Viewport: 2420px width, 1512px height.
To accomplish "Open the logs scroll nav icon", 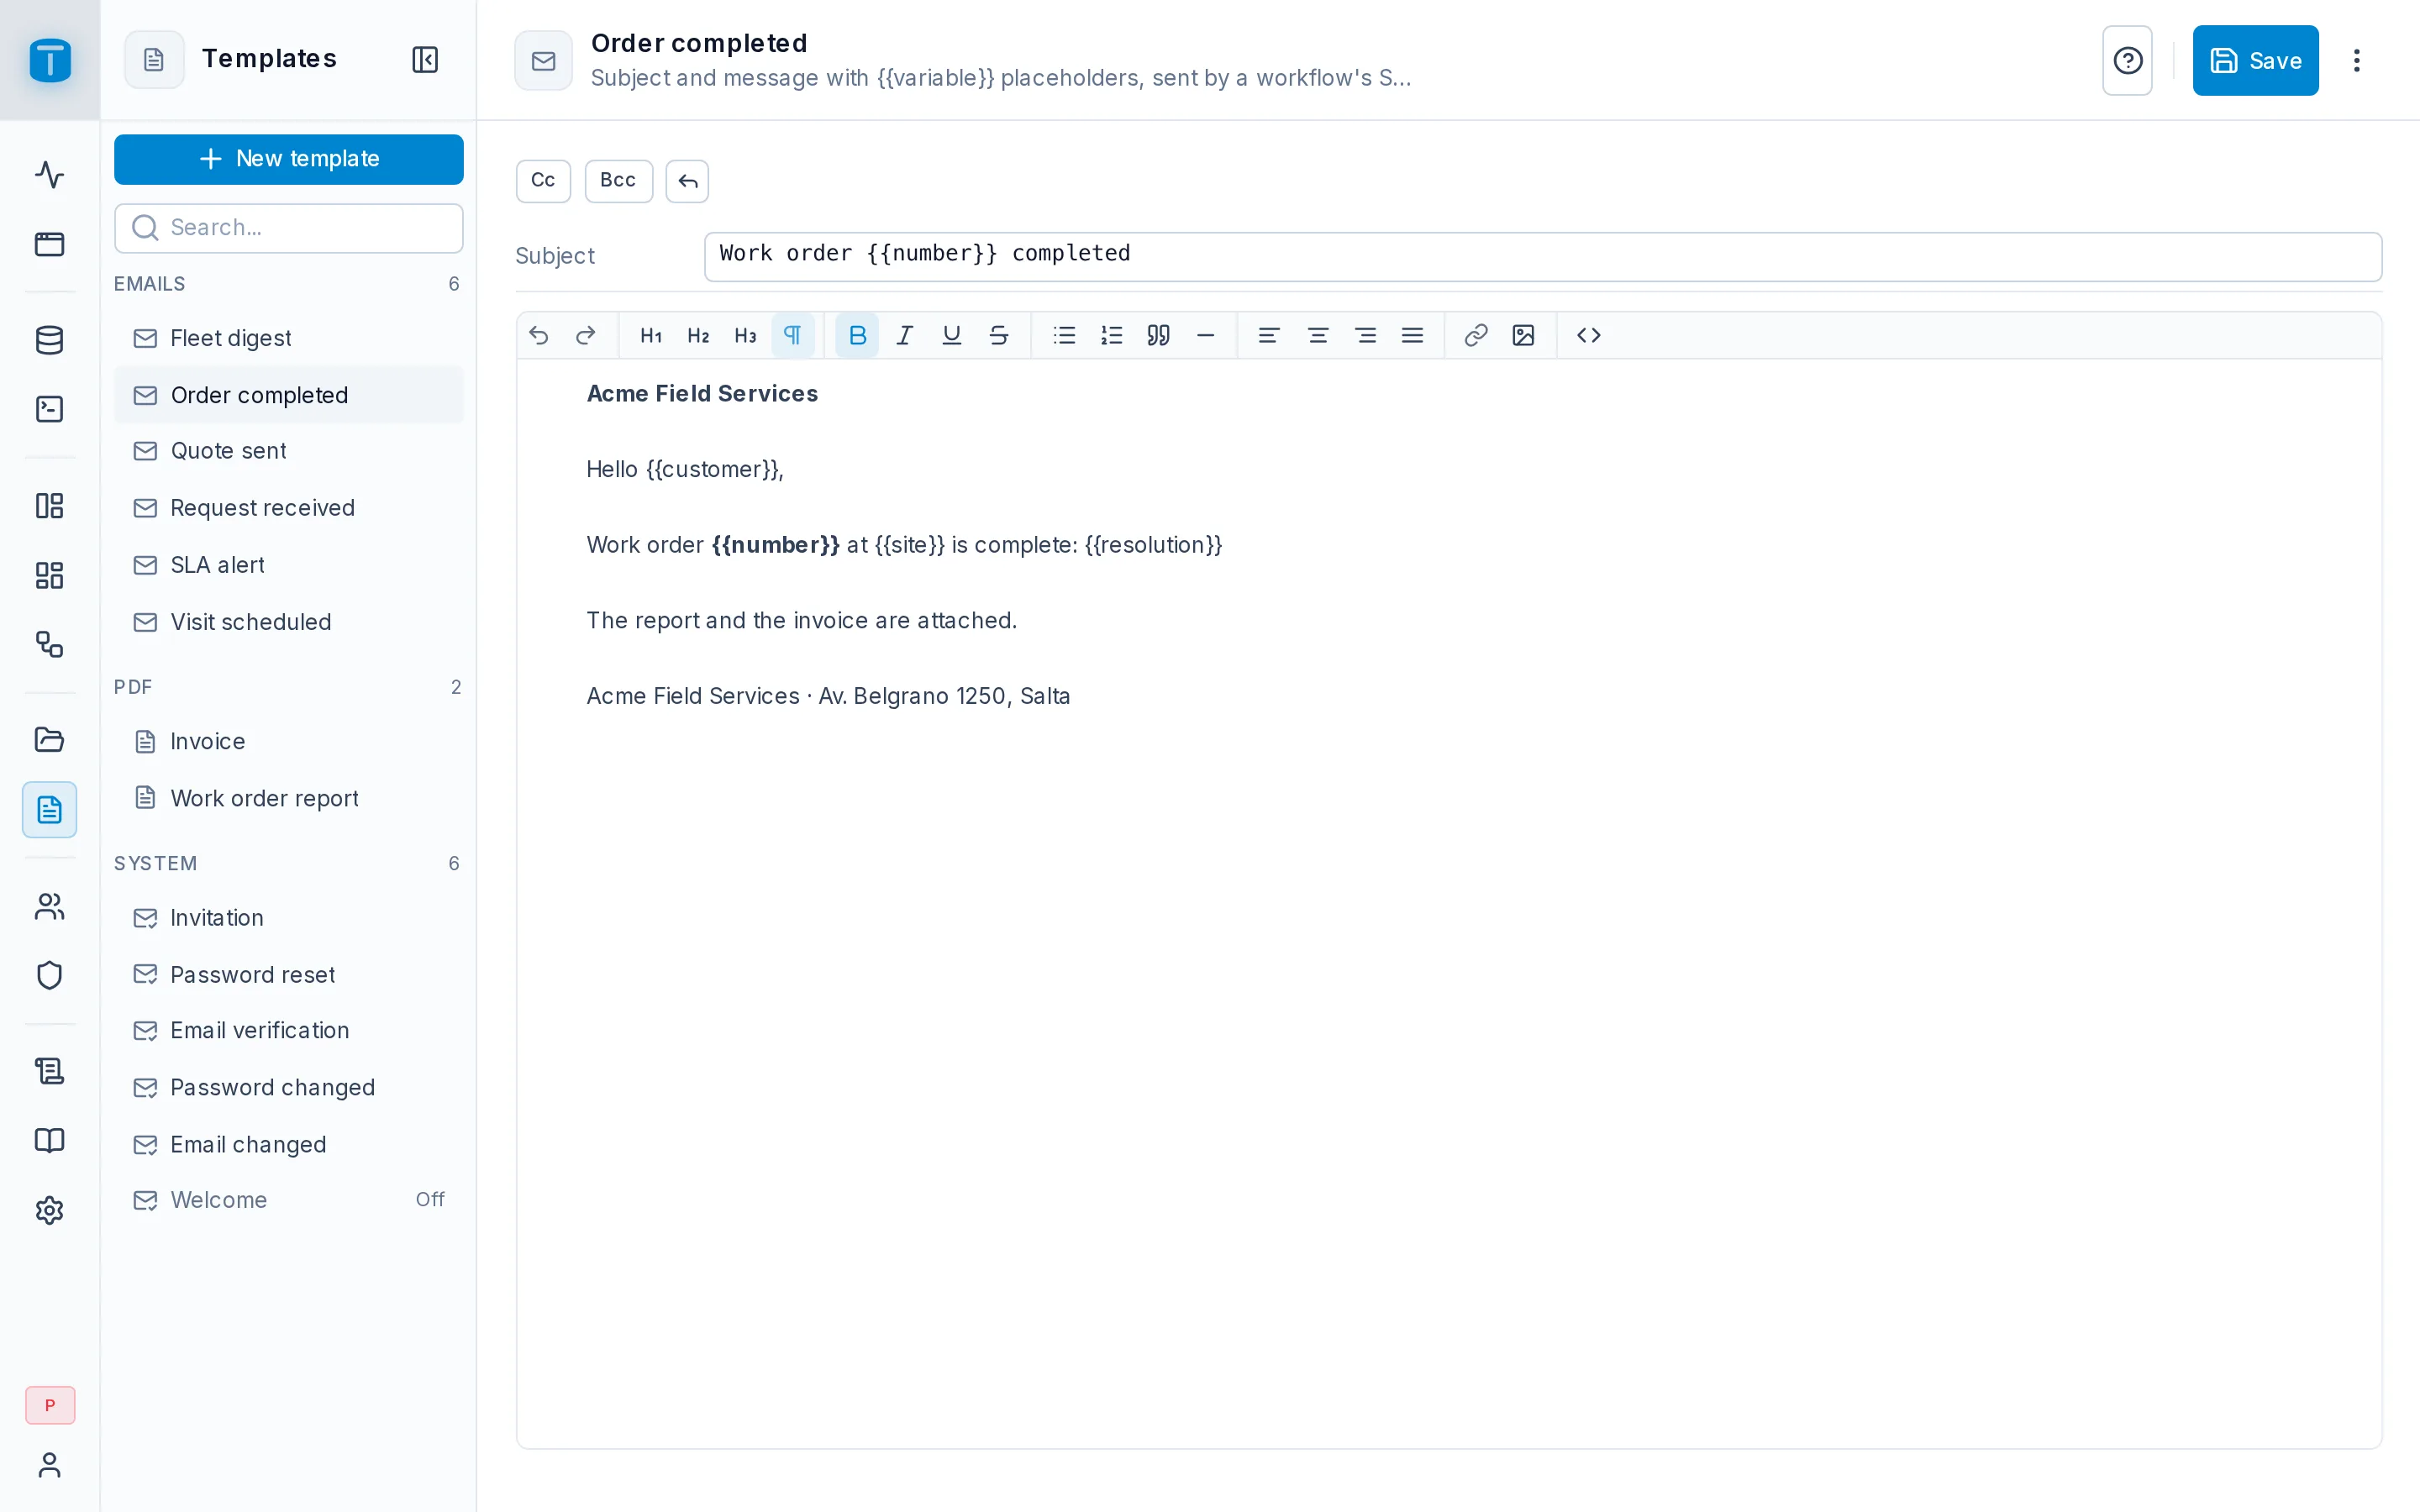I will (x=50, y=1072).
